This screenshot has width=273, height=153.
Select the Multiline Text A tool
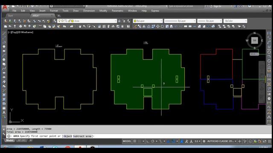pyautogui.click(x=4, y=112)
